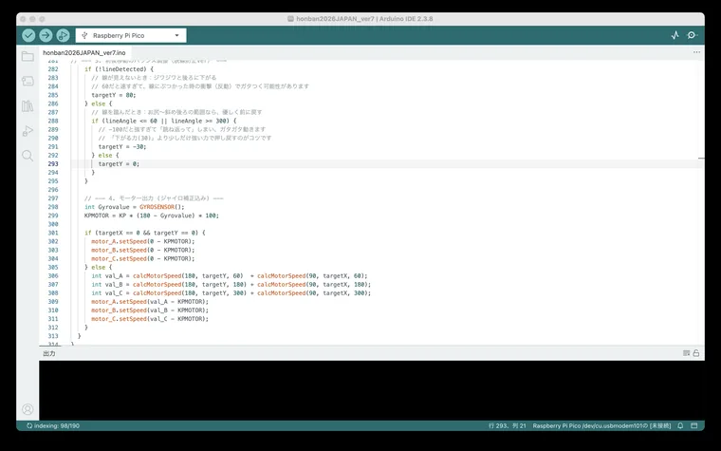Open notifications bell in status bar

pos(680,426)
